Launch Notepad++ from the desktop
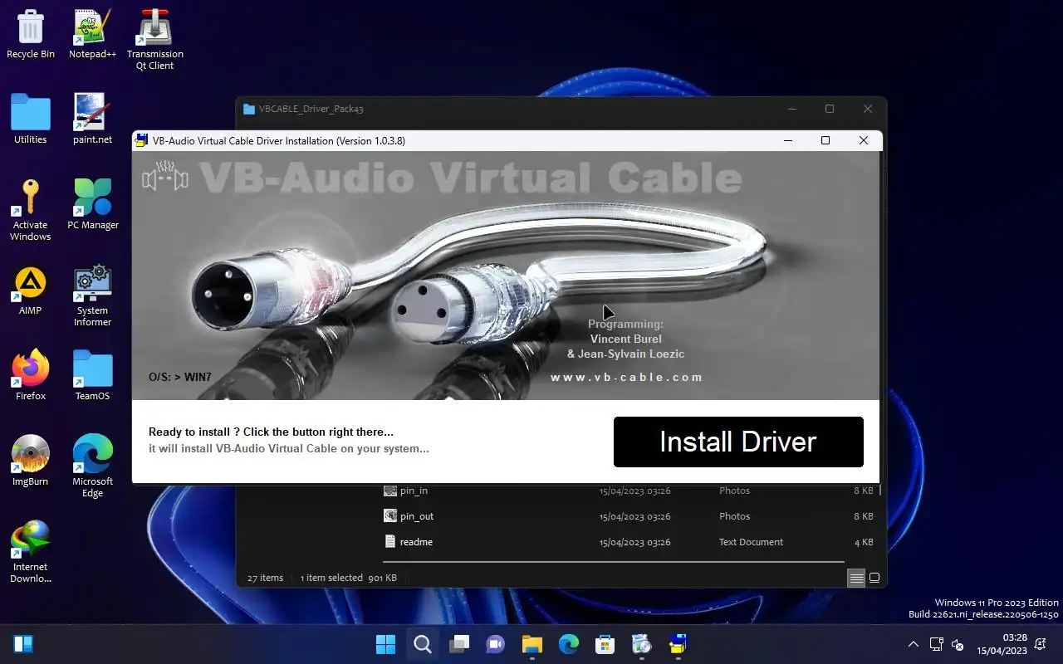The height and width of the screenshot is (664, 1063). (92, 34)
